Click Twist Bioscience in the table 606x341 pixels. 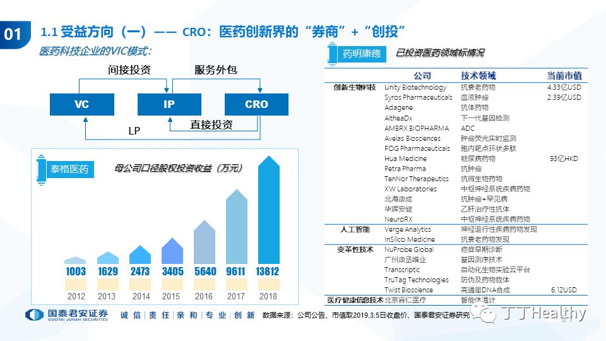[x=408, y=290]
